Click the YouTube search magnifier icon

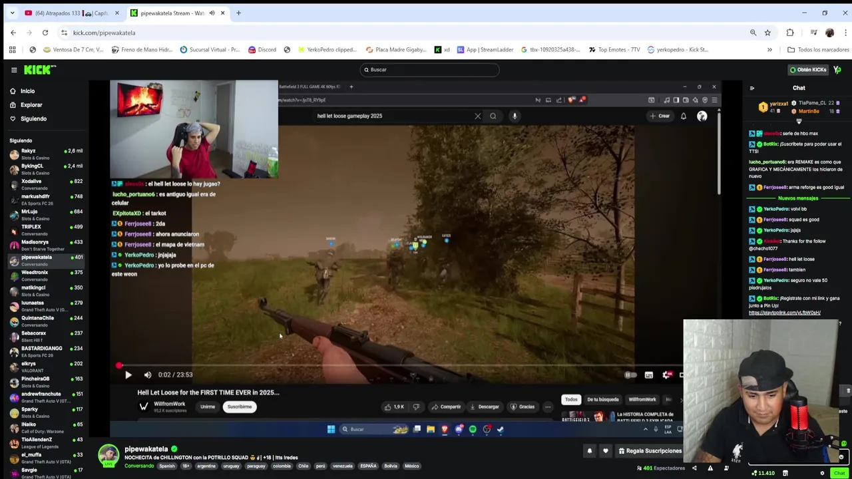pos(493,116)
